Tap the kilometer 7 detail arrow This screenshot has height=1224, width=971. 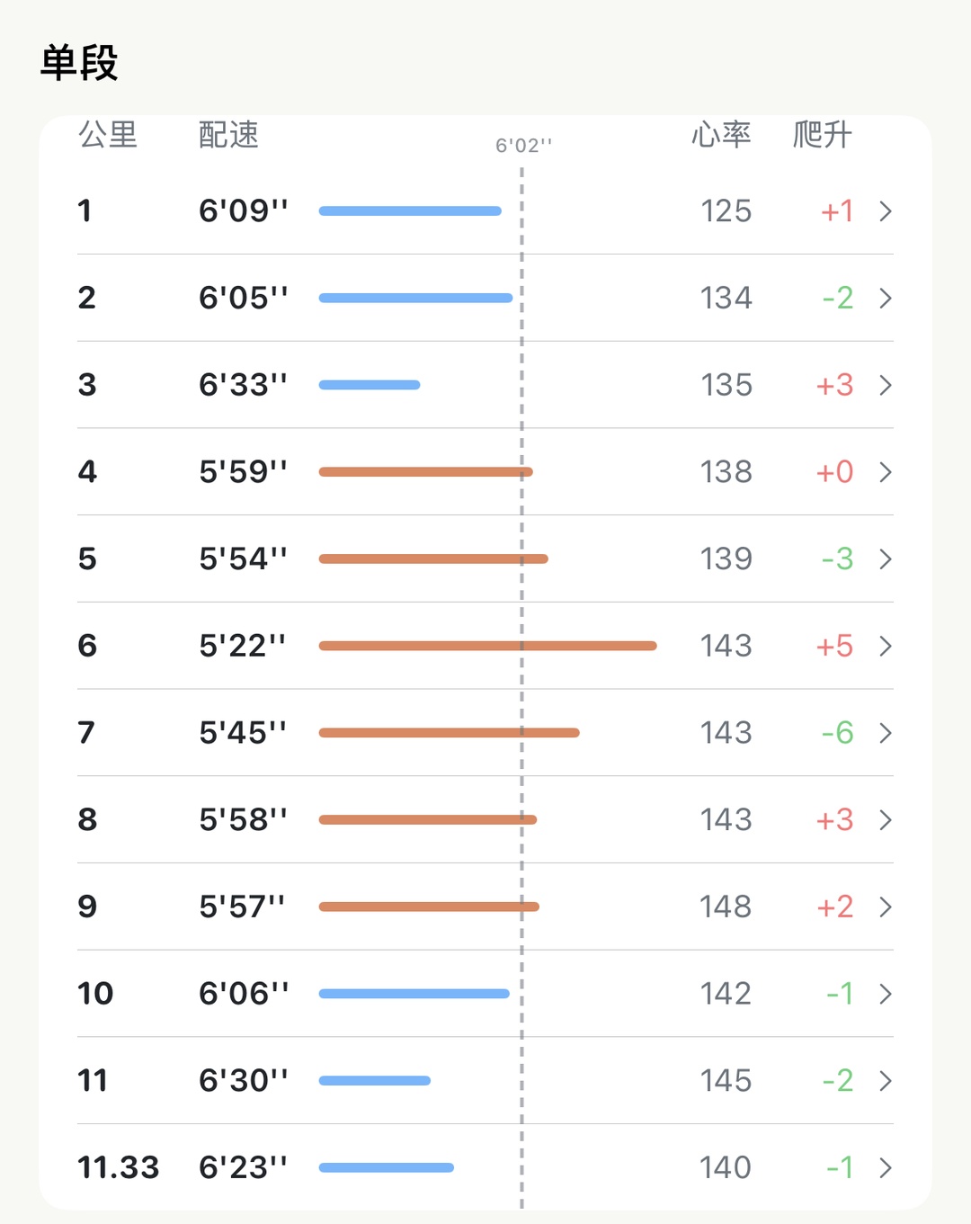(x=886, y=733)
